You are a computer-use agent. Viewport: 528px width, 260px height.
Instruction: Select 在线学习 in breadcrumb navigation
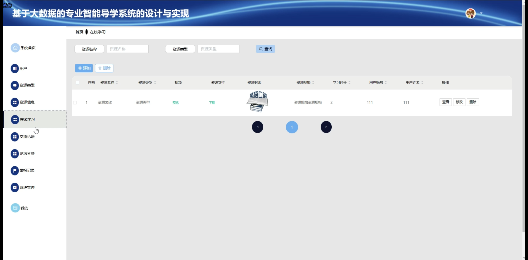click(97, 32)
